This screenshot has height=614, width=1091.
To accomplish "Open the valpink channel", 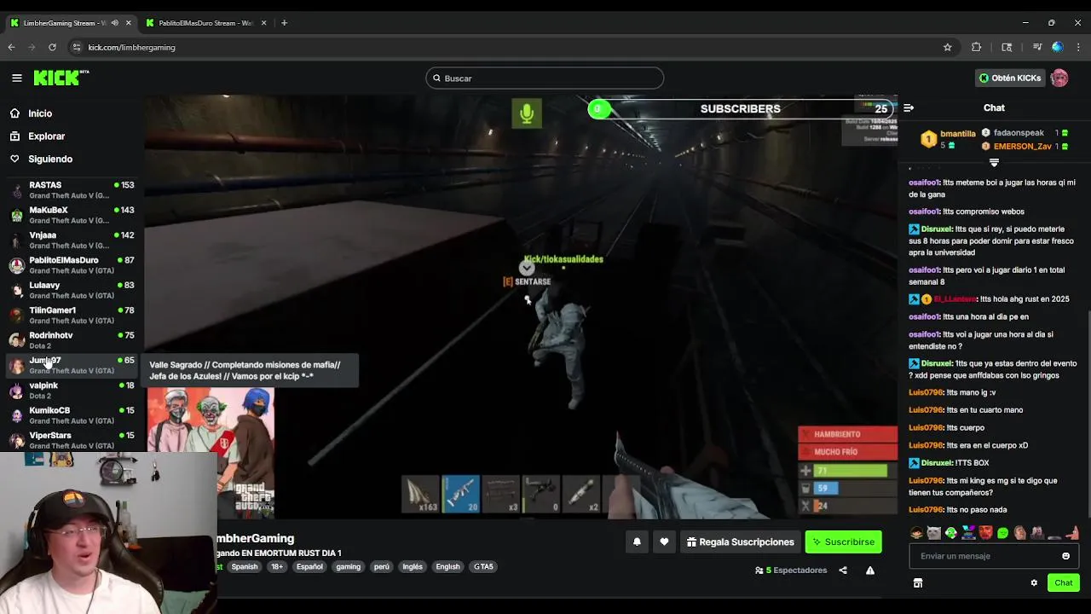I will click(x=72, y=391).
